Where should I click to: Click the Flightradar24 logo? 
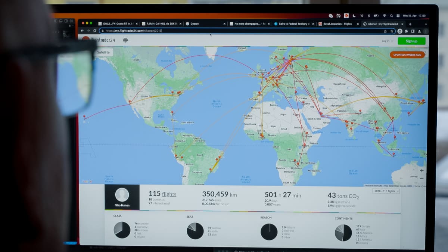pos(99,40)
